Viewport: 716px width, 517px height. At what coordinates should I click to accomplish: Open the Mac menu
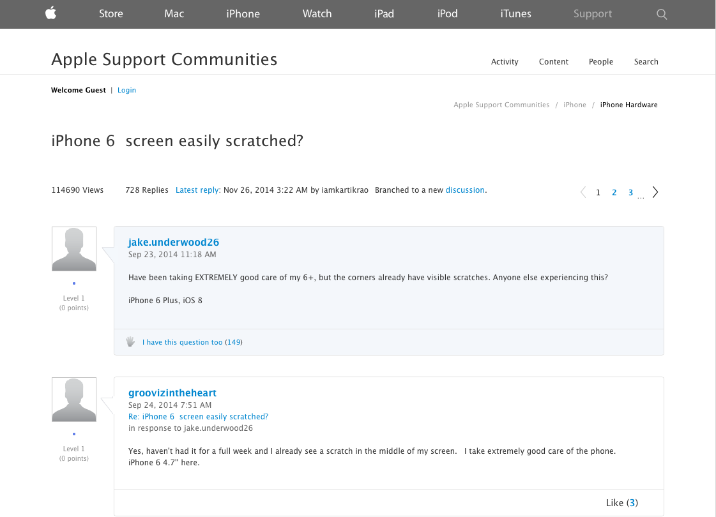[174, 13]
